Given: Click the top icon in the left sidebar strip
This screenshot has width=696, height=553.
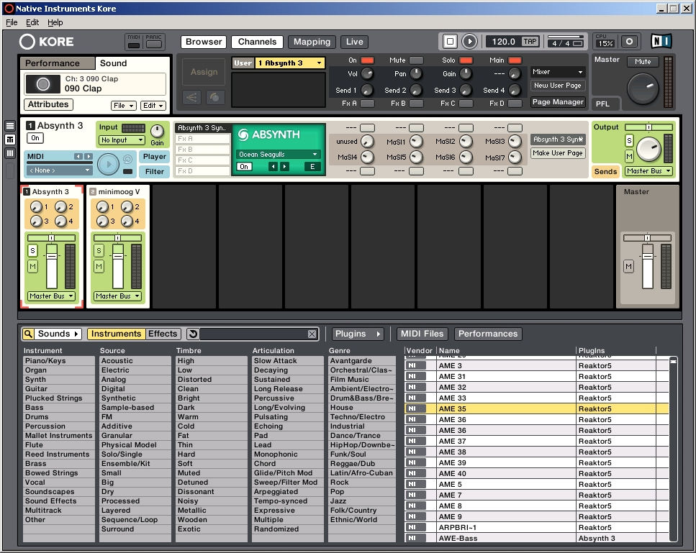Looking at the screenshot, I should [x=10, y=126].
